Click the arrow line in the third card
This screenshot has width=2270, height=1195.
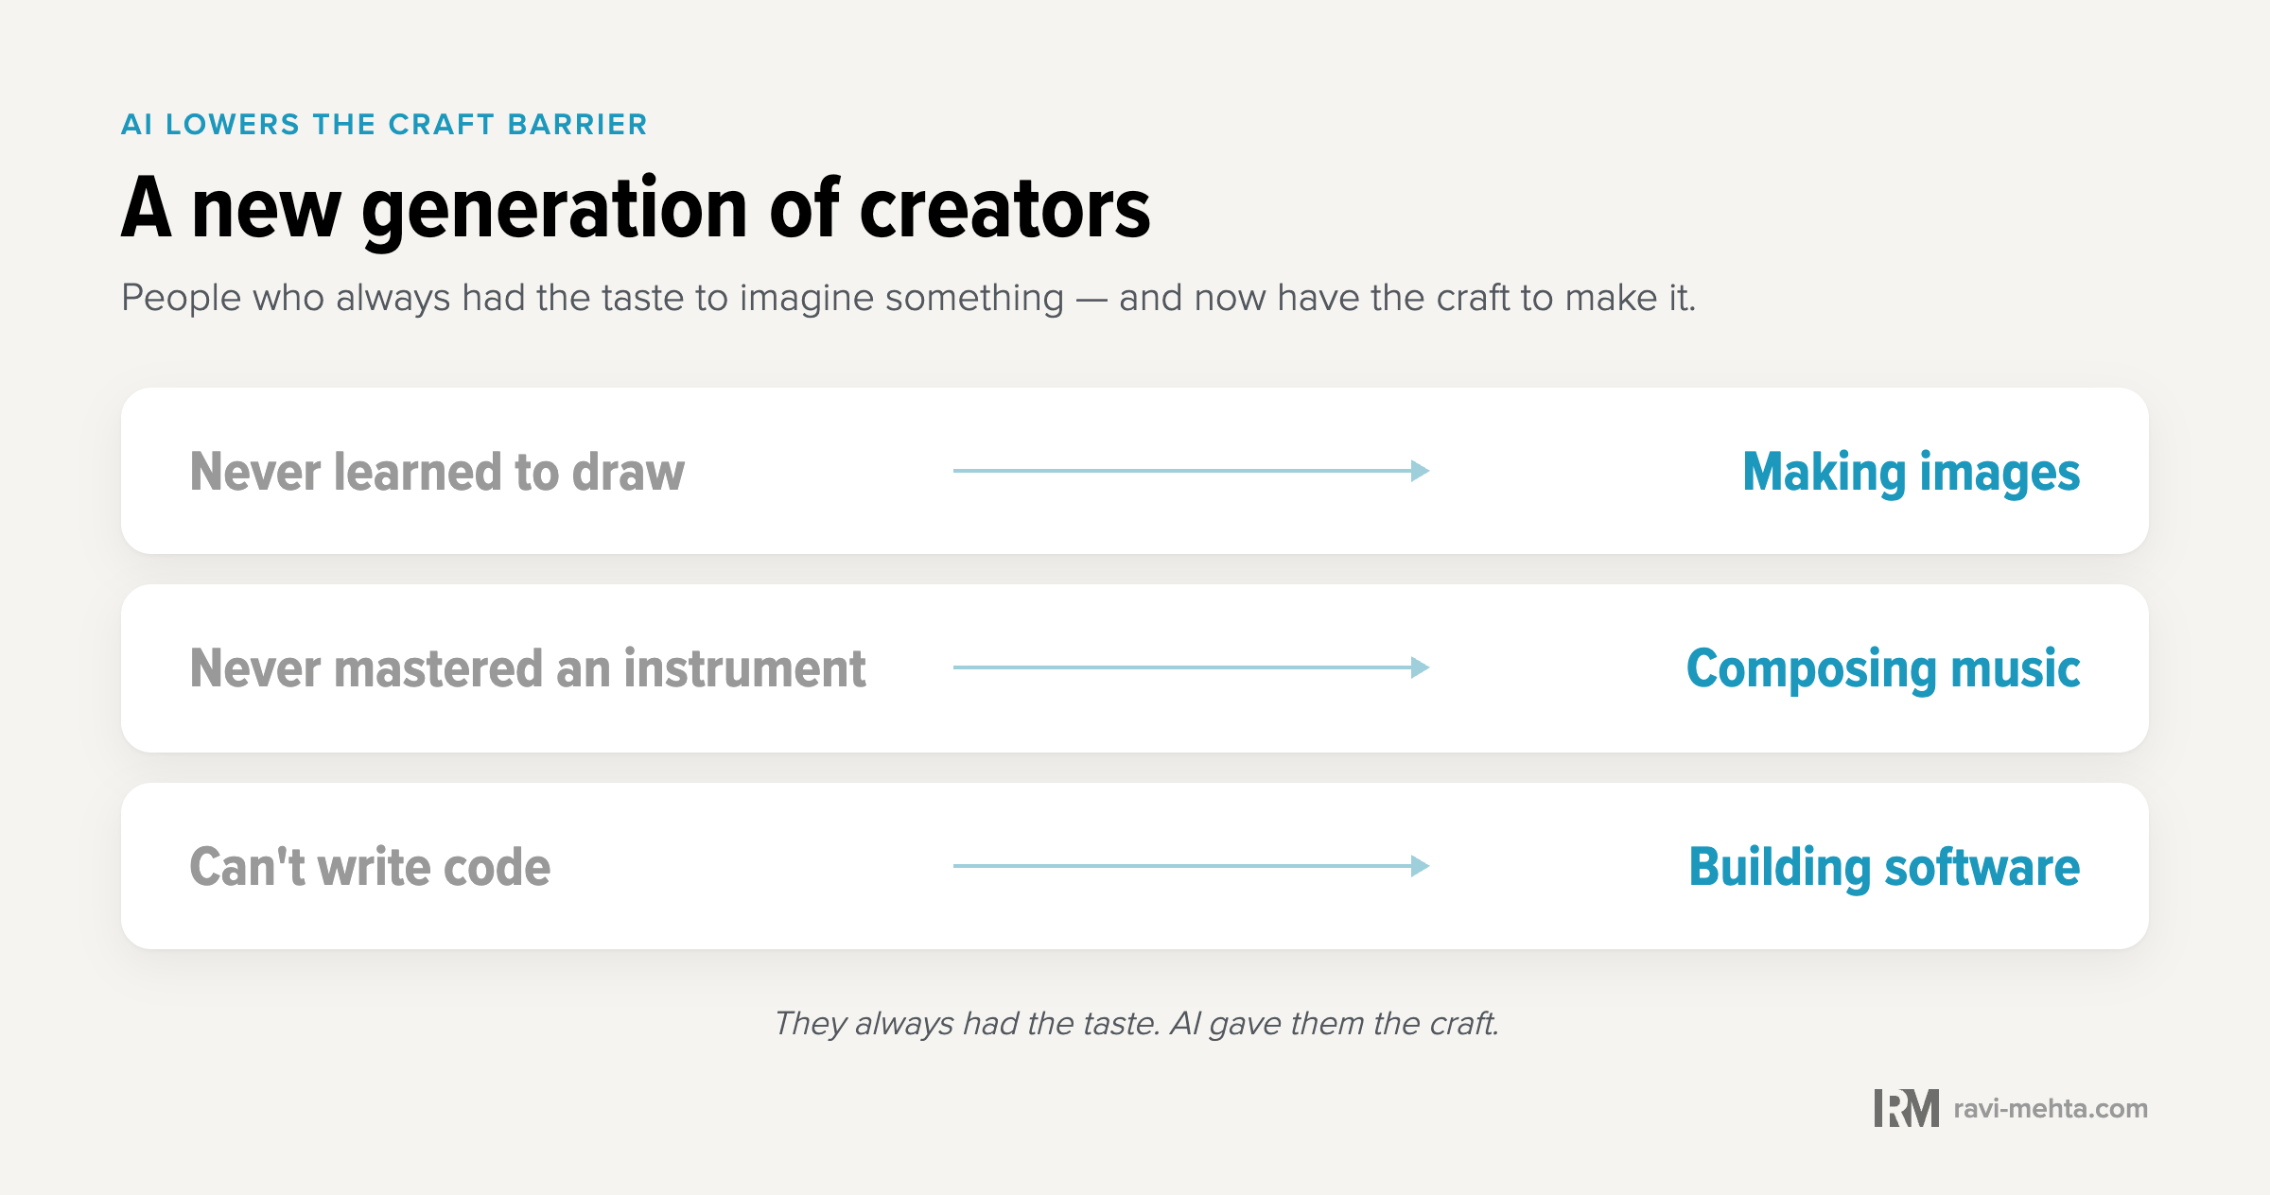point(1192,866)
